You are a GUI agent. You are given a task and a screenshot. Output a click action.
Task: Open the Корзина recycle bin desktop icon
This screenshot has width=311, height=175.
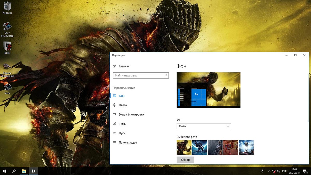[x=7, y=6]
